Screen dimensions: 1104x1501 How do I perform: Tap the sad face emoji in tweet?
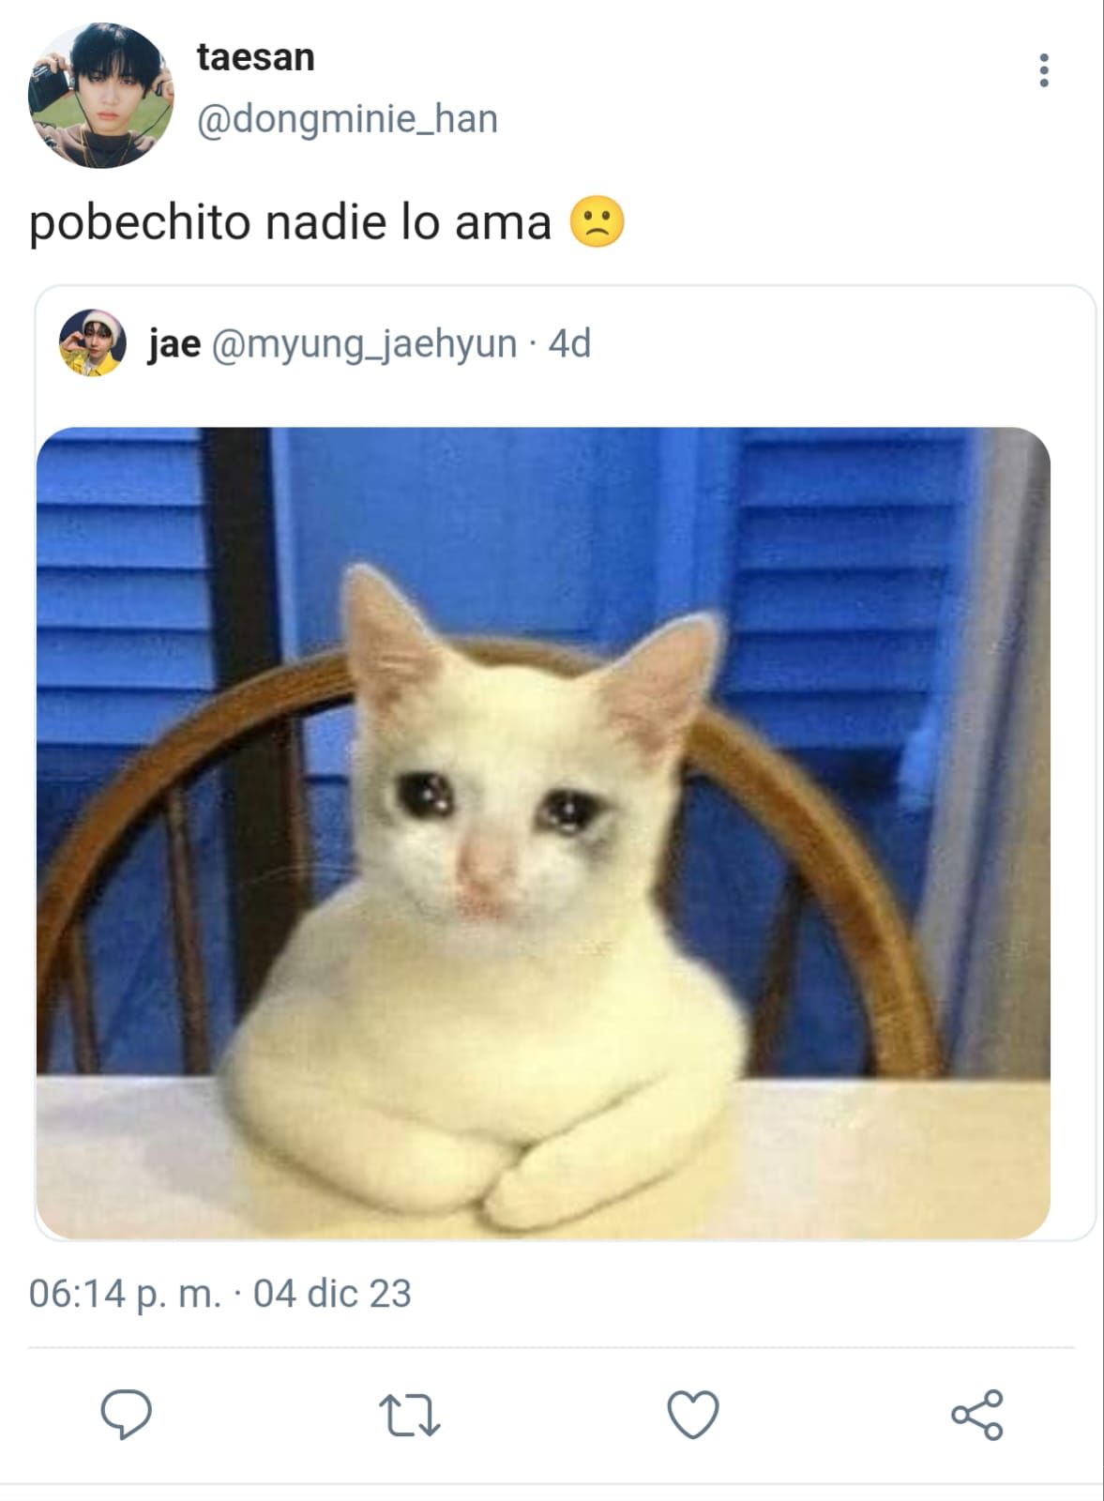point(597,222)
